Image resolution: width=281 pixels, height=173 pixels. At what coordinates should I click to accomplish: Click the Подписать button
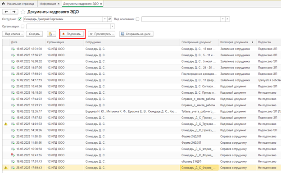point(72,34)
